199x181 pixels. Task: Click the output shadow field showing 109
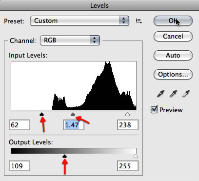[x=20, y=166]
